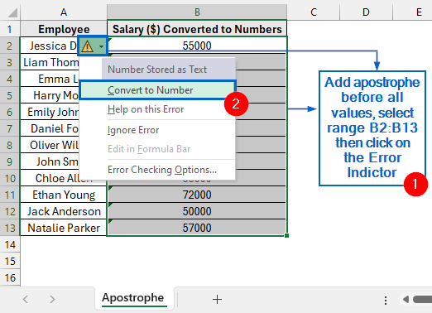
Task: Select row 13 header
Action: pos(10,228)
